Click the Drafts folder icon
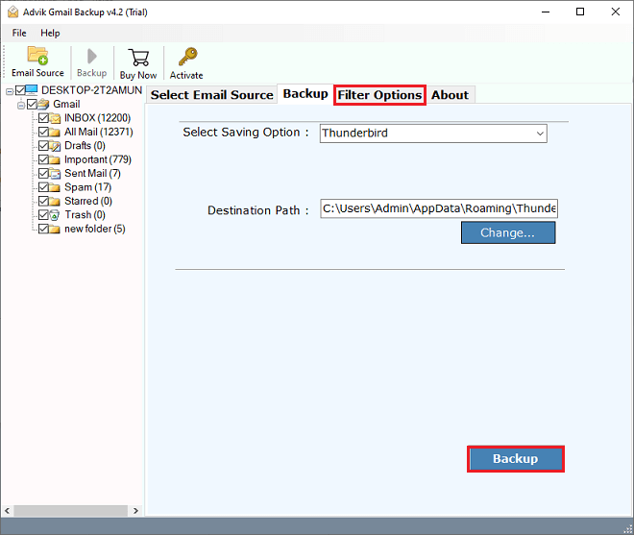 56,146
